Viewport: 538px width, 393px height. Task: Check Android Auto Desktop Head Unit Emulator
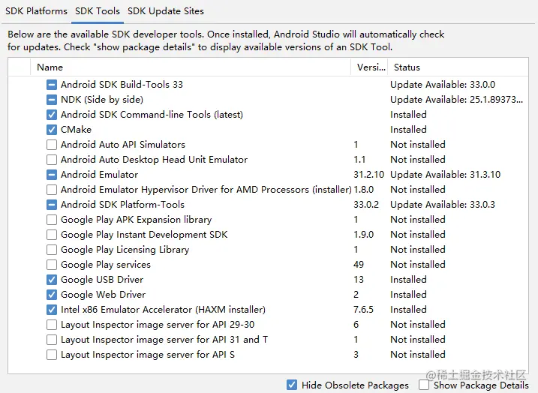tap(52, 160)
